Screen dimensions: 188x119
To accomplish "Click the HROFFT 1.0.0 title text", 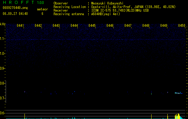I will click(x=23, y=2).
